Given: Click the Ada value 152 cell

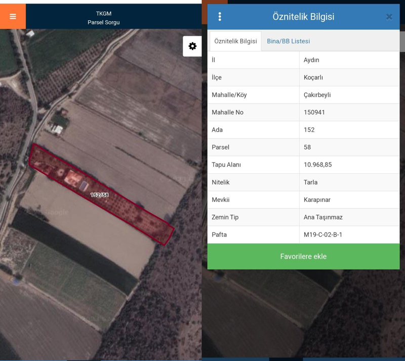Looking at the screenshot, I should [x=309, y=130].
